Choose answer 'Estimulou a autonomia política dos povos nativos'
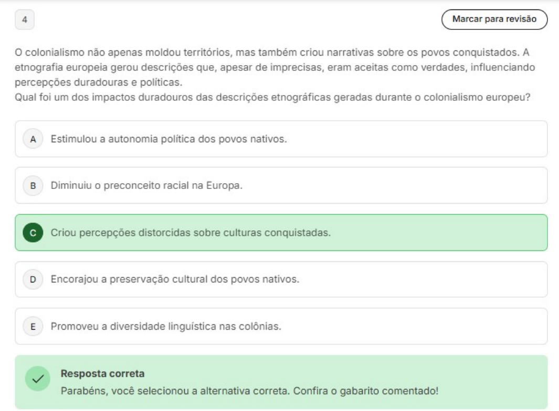The width and height of the screenshot is (559, 411). point(168,139)
